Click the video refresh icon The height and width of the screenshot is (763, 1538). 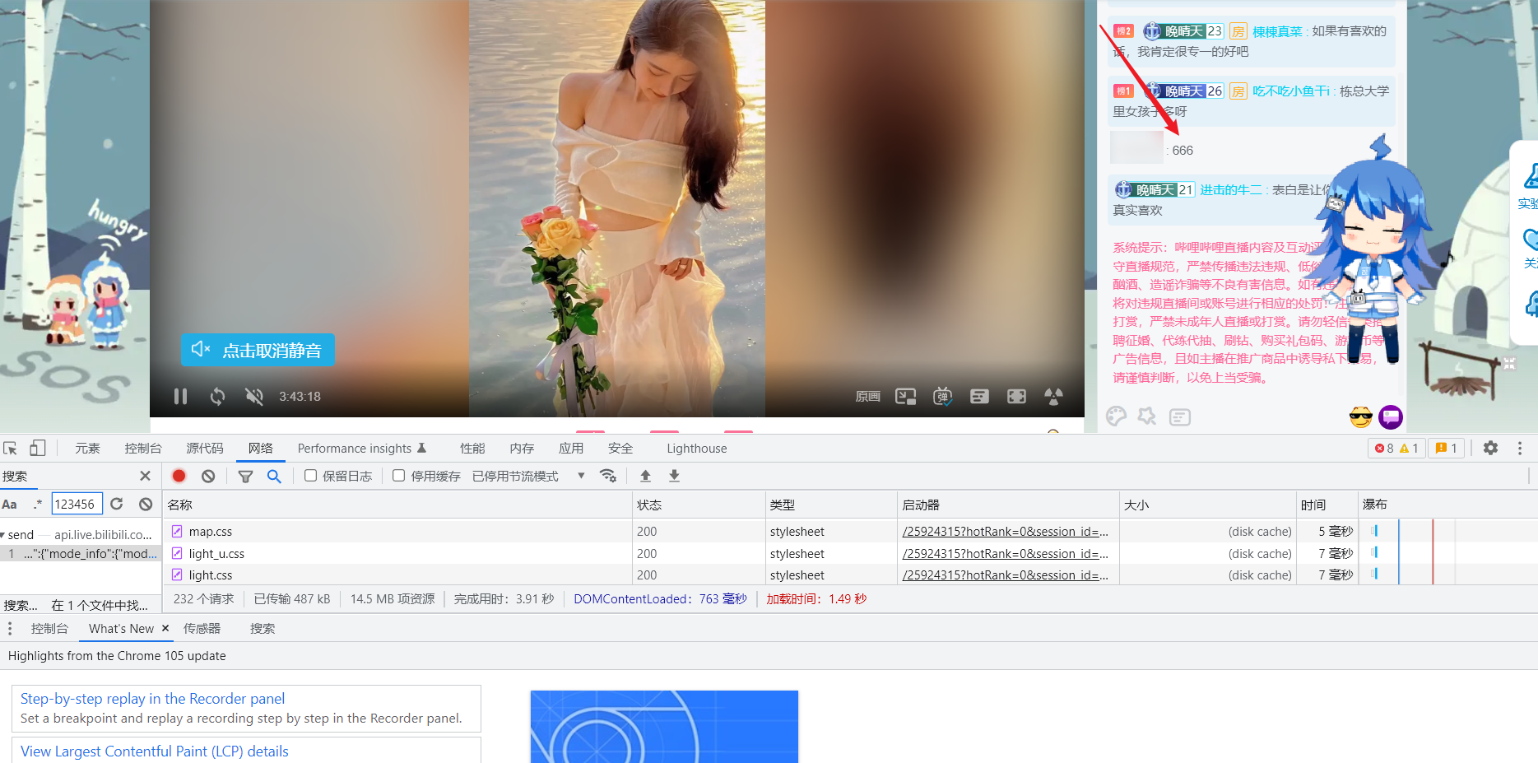pos(217,397)
